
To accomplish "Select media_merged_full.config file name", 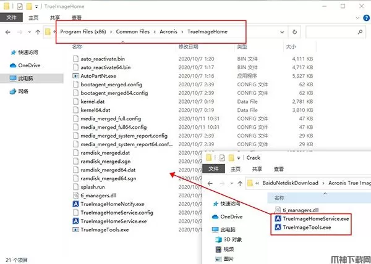I will [111, 118].
